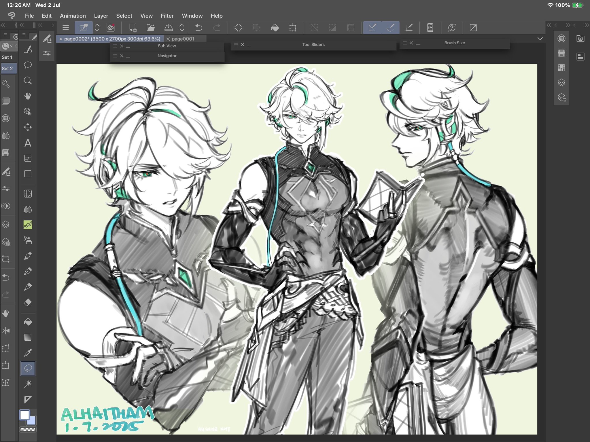The width and height of the screenshot is (590, 442).
Task: Open the Clip Studio support question icon
Action: click(x=452, y=28)
